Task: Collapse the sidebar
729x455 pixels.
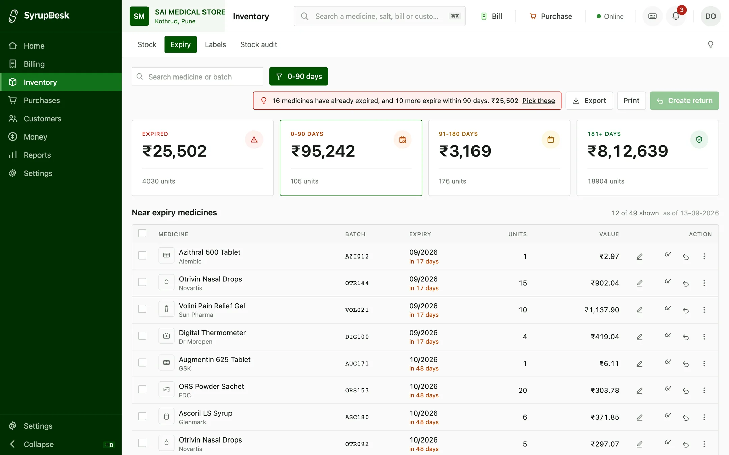Action: tap(61, 444)
